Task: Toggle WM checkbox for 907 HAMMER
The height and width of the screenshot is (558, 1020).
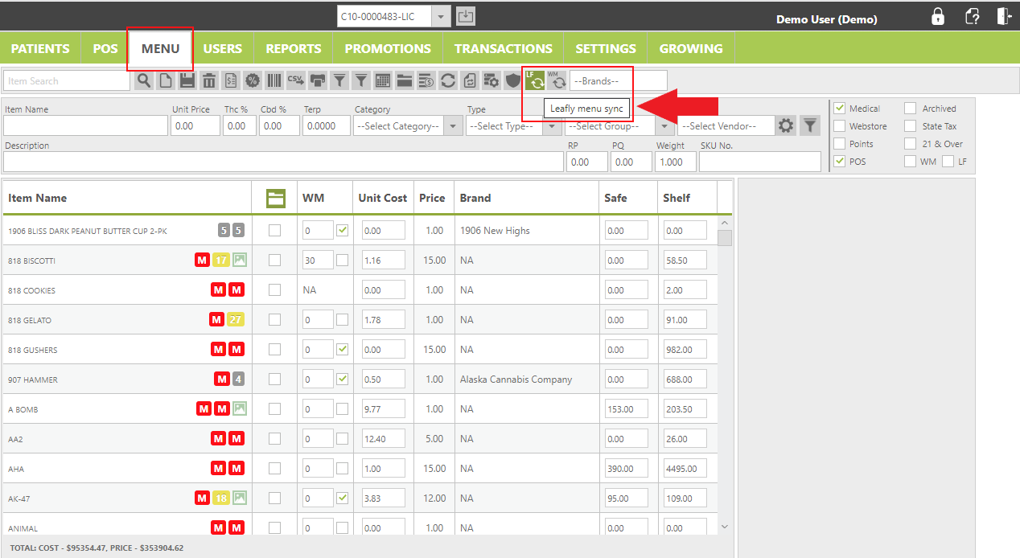Action: click(x=343, y=379)
